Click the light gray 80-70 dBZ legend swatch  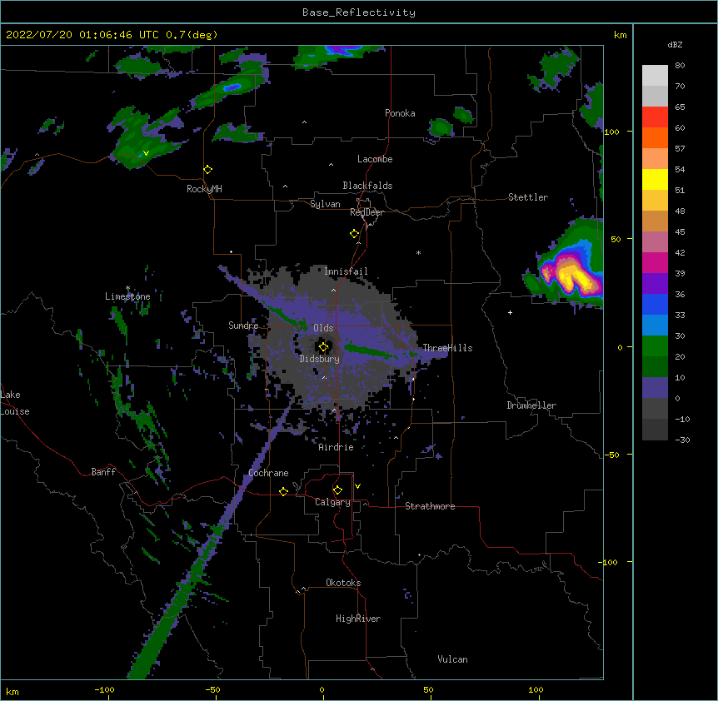coord(655,76)
